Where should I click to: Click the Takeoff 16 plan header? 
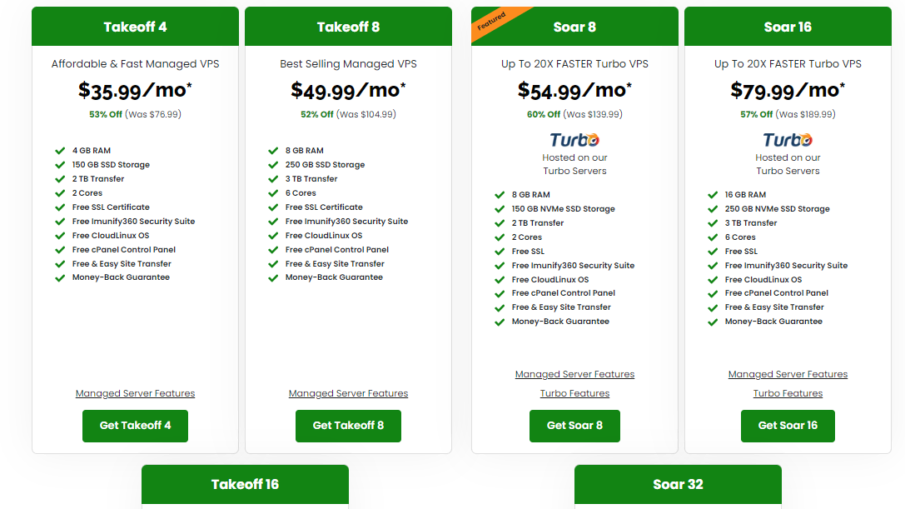[x=246, y=484]
